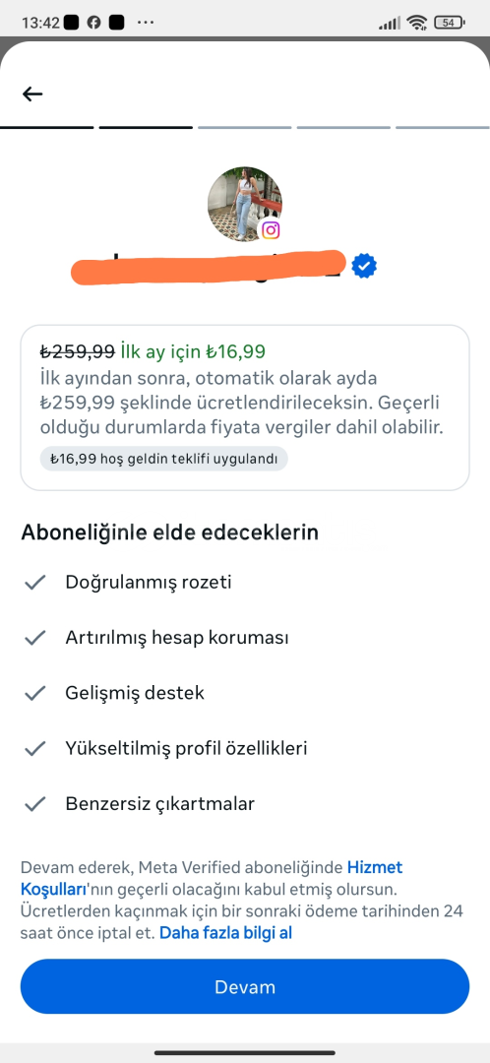Tap checkmark next to Artırılmış hesap koruması
490x1063 pixels.
click(x=34, y=638)
